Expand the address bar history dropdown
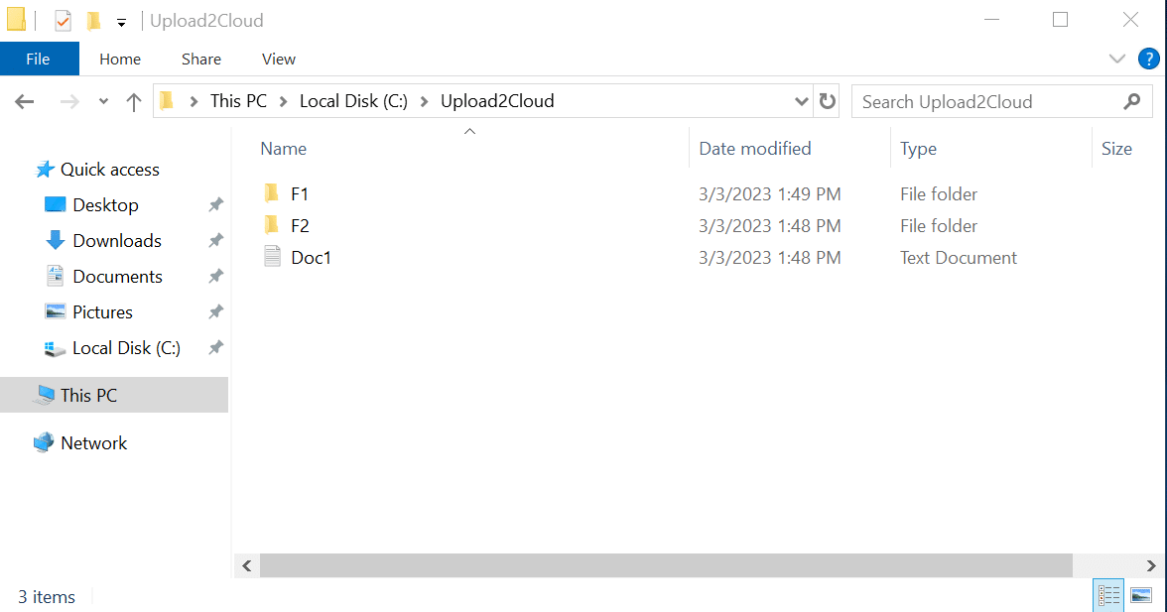This screenshot has width=1167, height=612. point(801,101)
